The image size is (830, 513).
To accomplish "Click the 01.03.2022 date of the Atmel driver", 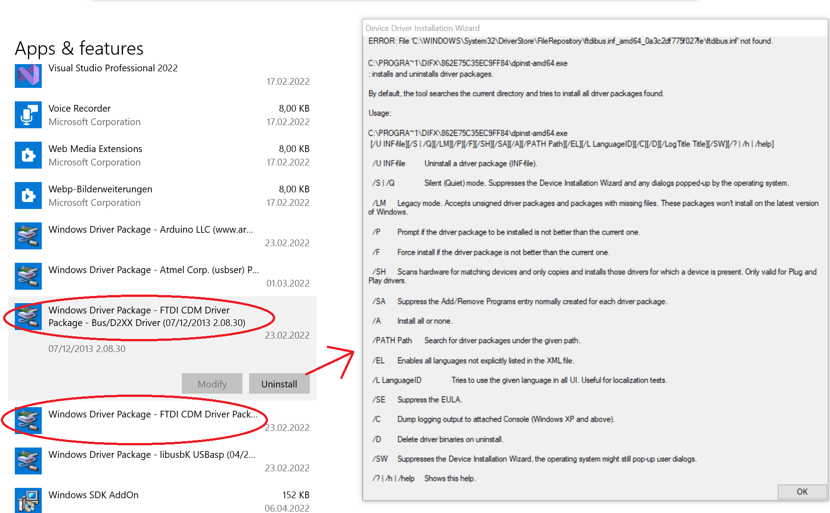I will coord(288,283).
